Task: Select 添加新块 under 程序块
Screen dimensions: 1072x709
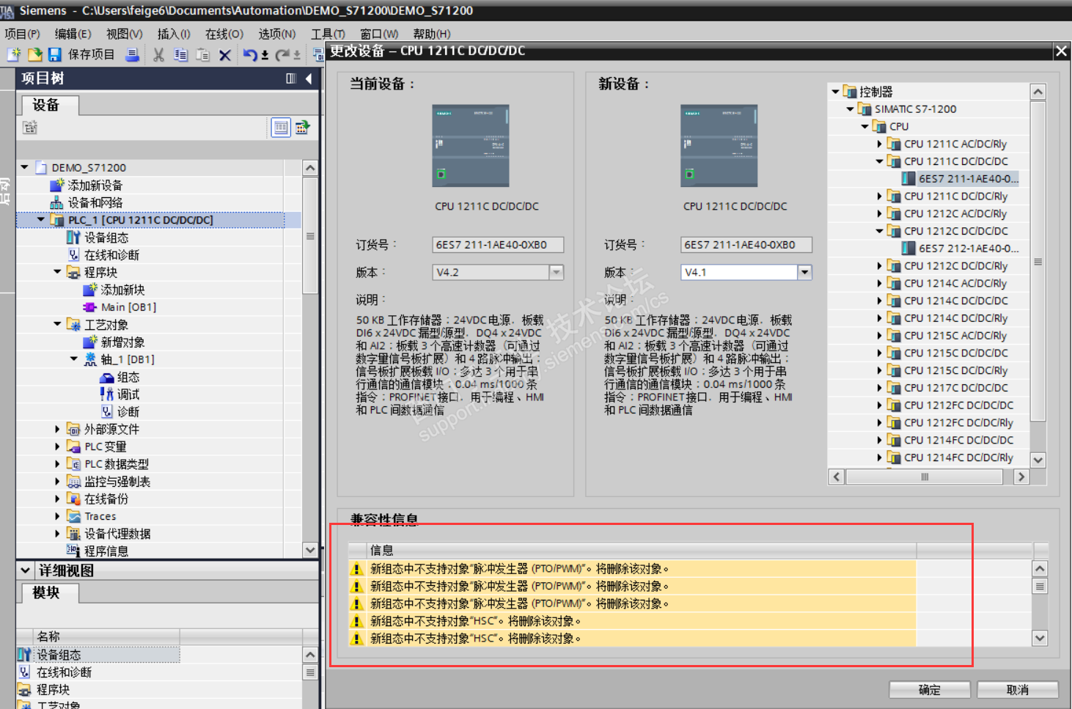Action: point(122,290)
